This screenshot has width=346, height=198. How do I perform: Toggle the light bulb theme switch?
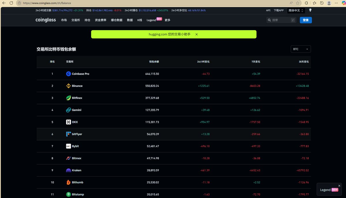[310, 10]
